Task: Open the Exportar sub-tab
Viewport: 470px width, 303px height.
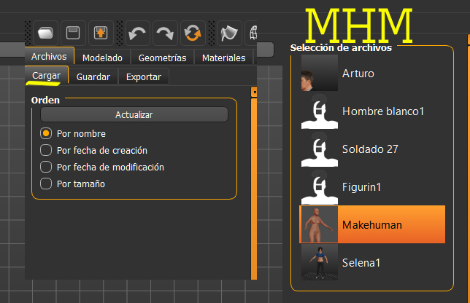Action: pos(144,77)
